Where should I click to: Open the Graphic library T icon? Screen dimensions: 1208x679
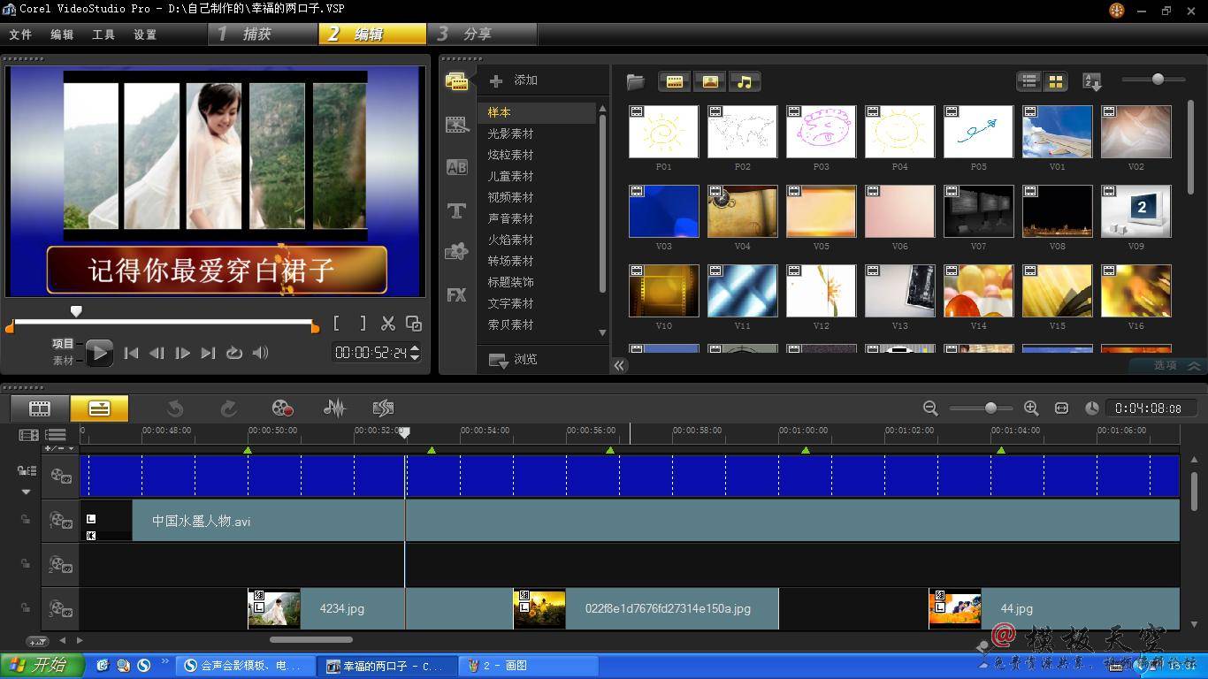457,210
